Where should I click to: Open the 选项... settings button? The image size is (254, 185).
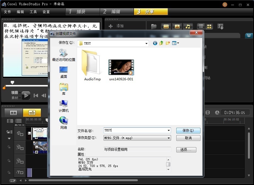(188, 150)
